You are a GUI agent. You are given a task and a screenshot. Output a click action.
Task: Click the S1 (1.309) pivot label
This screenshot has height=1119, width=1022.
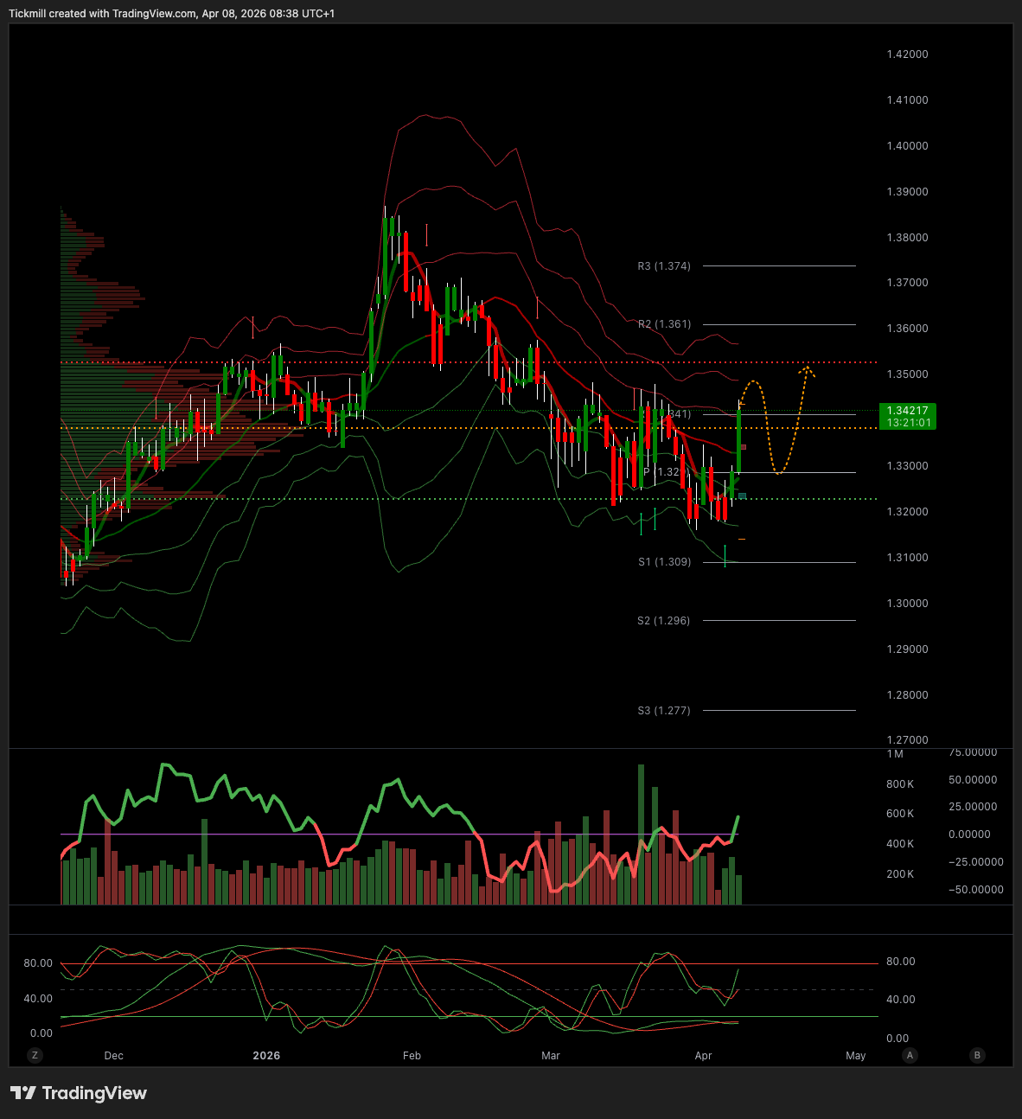[664, 562]
